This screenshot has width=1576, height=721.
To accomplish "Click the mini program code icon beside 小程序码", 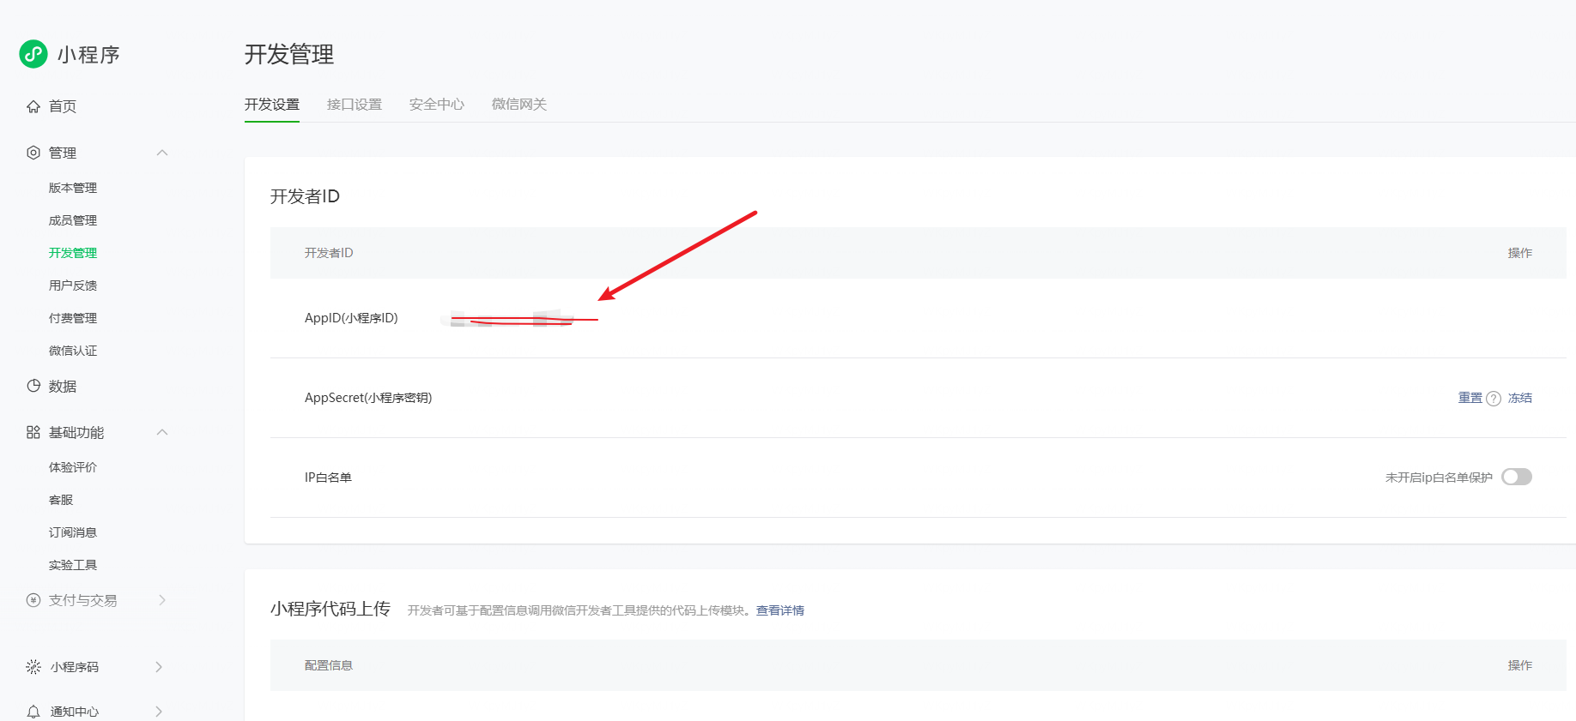I will 33,667.
